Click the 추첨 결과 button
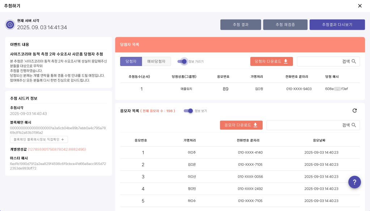Image resolution: width=370 pixels, height=211 pixels. coord(241,25)
